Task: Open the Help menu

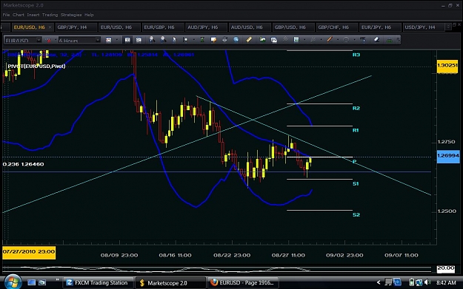Action: tap(89, 15)
